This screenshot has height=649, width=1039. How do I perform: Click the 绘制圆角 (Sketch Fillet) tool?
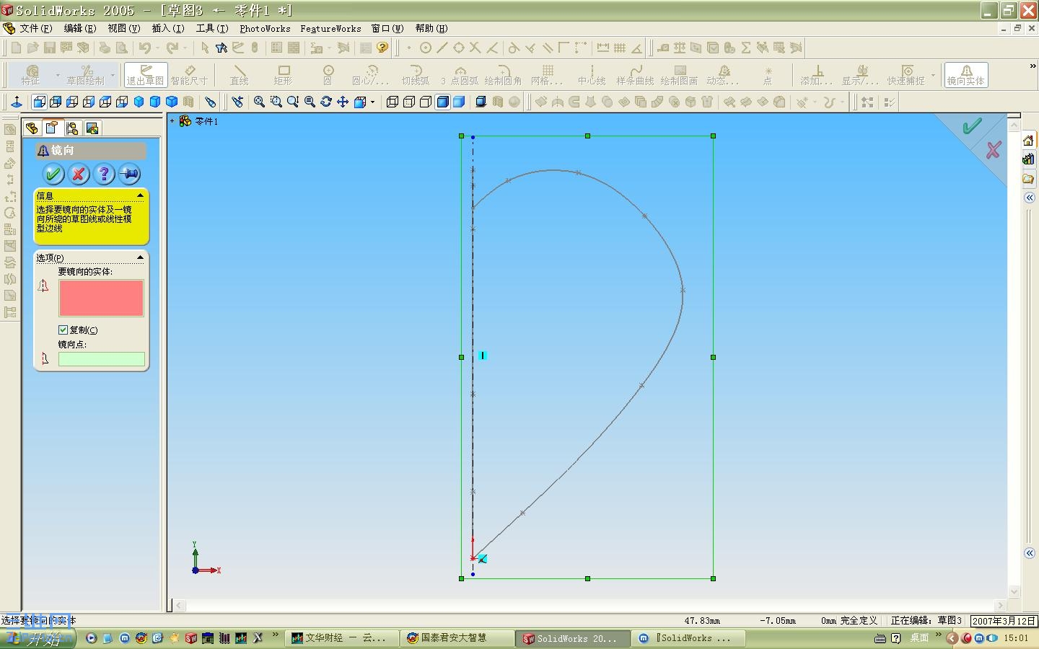[503, 75]
